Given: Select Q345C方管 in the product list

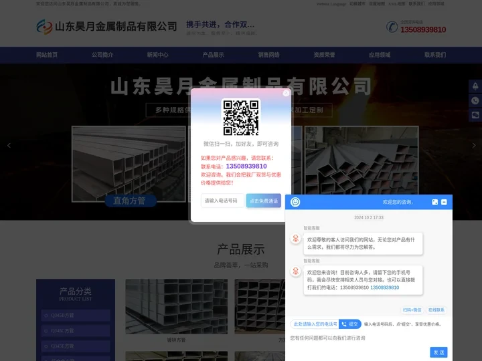Looking at the screenshot, I should 75,331.
